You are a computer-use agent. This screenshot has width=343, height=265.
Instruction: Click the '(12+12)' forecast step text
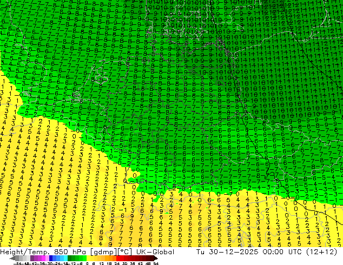pos(321,252)
